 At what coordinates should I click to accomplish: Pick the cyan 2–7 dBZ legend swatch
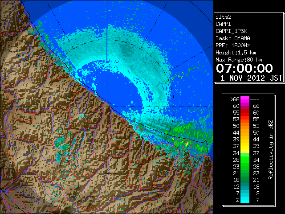[245, 200]
